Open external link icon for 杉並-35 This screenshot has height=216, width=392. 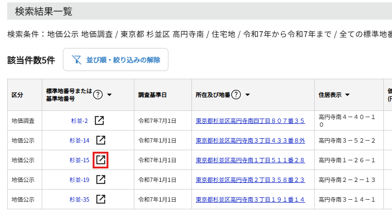tap(100, 199)
